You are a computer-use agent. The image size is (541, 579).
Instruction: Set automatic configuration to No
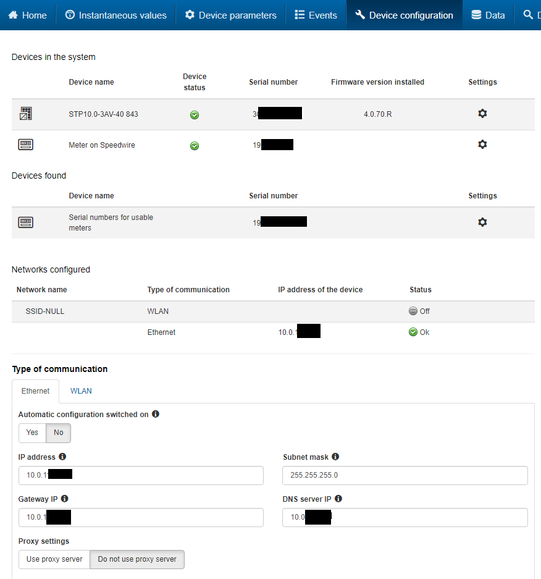coord(58,433)
